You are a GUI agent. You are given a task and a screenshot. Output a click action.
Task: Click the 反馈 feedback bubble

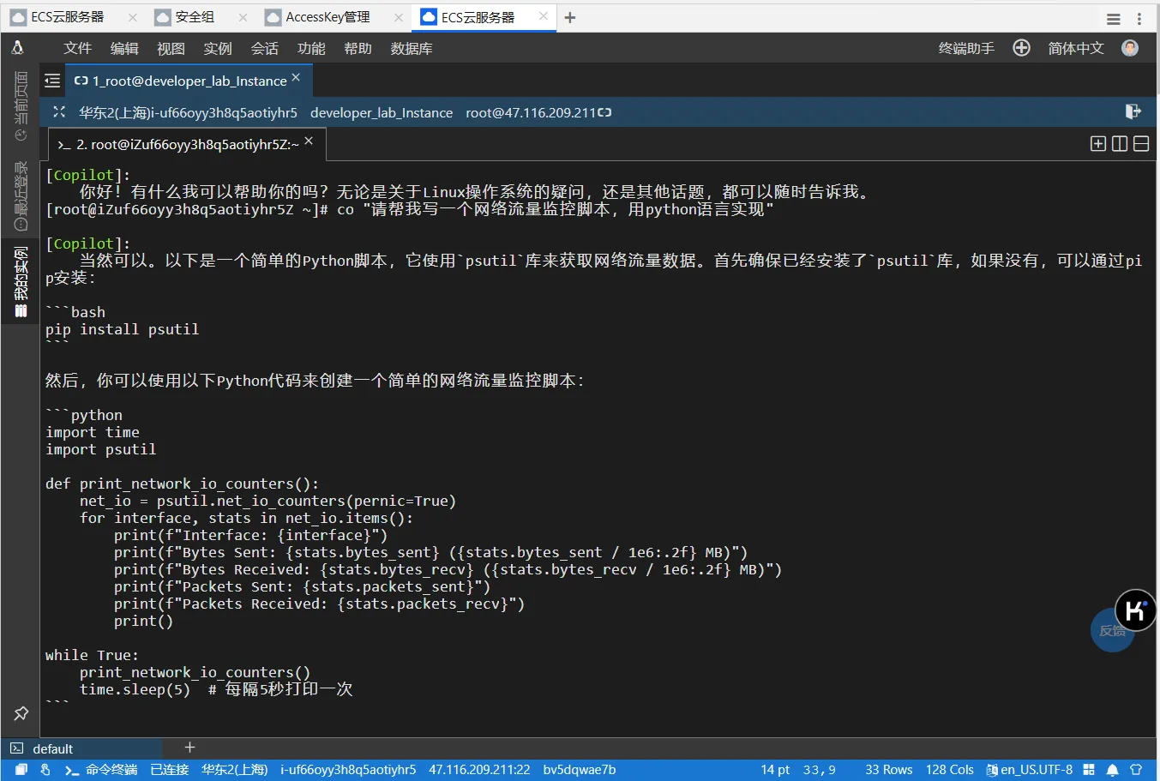1110,631
